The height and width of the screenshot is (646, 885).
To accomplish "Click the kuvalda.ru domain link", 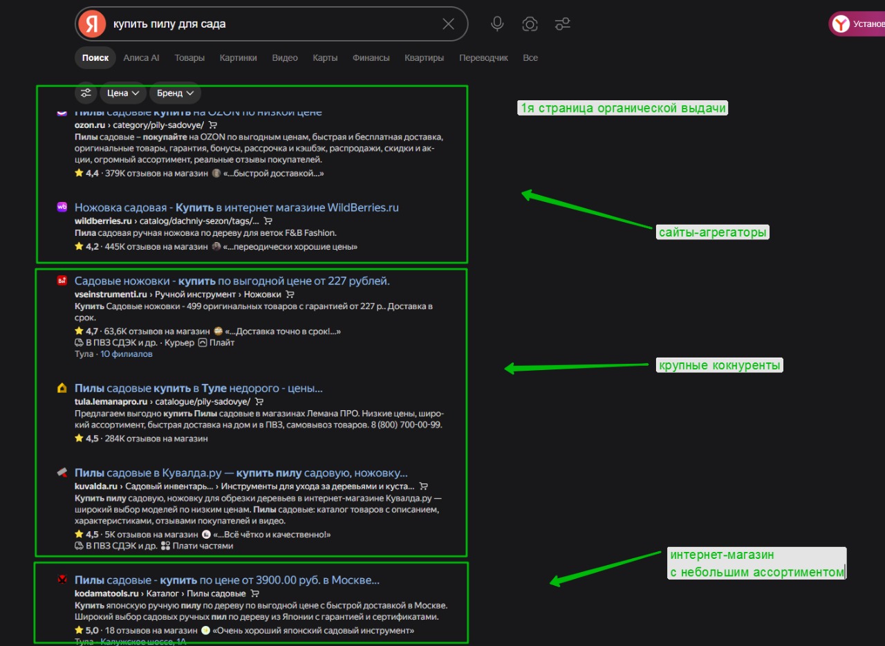I will (96, 486).
